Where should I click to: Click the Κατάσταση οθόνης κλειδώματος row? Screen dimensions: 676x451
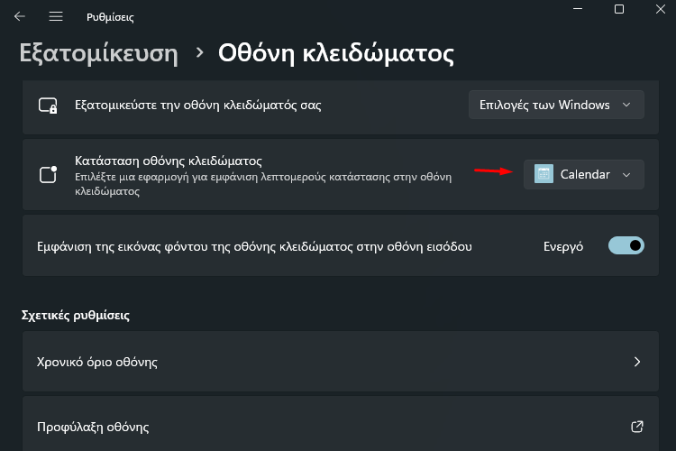tap(340, 175)
